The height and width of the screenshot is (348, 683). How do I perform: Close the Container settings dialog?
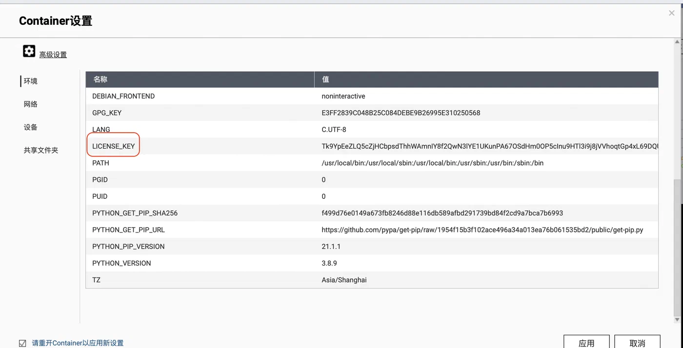pyautogui.click(x=672, y=13)
